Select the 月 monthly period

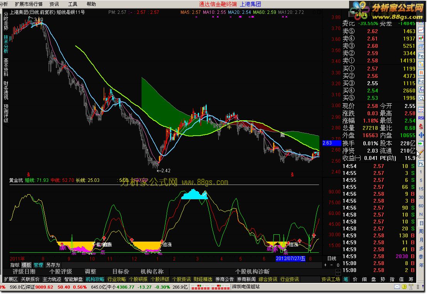point(421,240)
